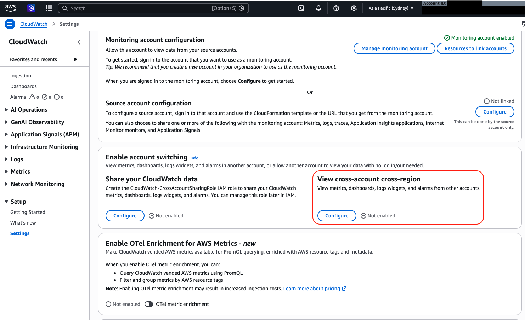525x320 pixels.
Task: Click the in-alarm triangle icon under Alarms
Action: (x=32, y=97)
